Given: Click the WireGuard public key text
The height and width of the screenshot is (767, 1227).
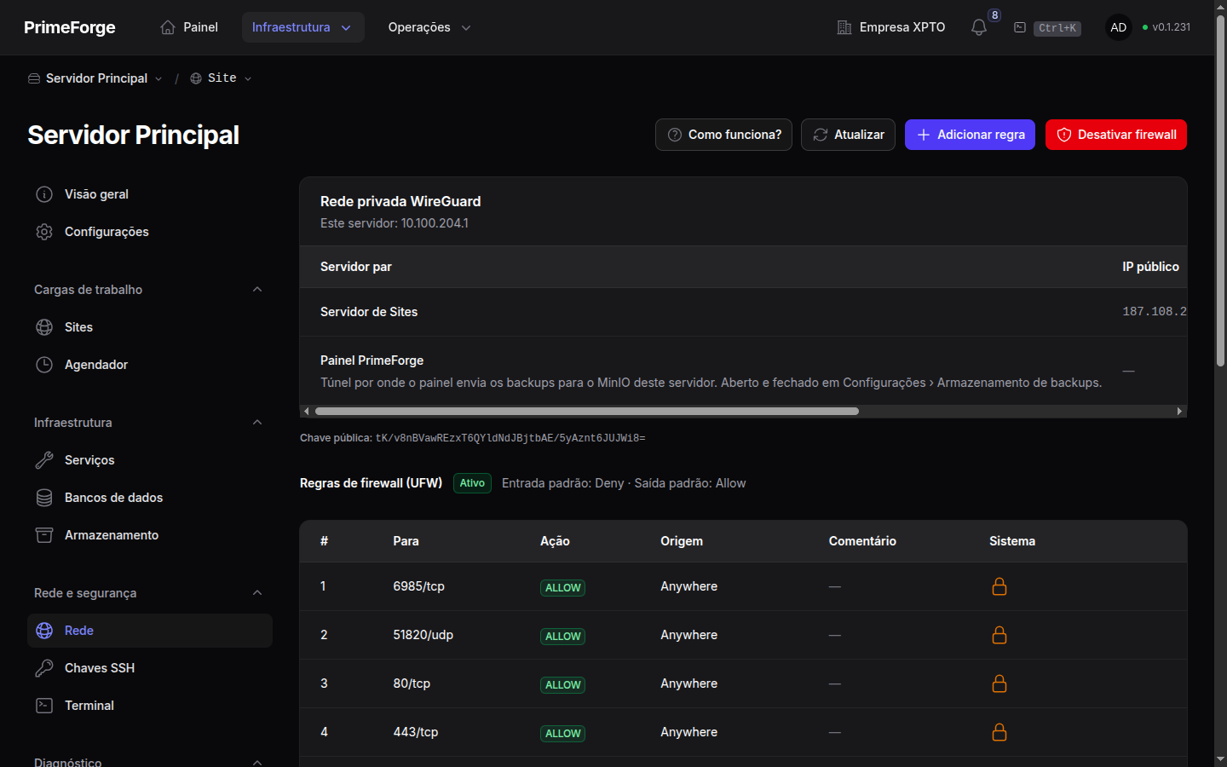Looking at the screenshot, I should [x=510, y=438].
